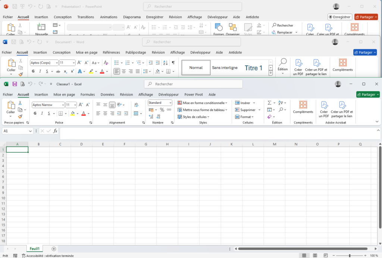382x258 pixels.
Task: Cut the selection using Excel's scissors icon
Action: point(20,103)
